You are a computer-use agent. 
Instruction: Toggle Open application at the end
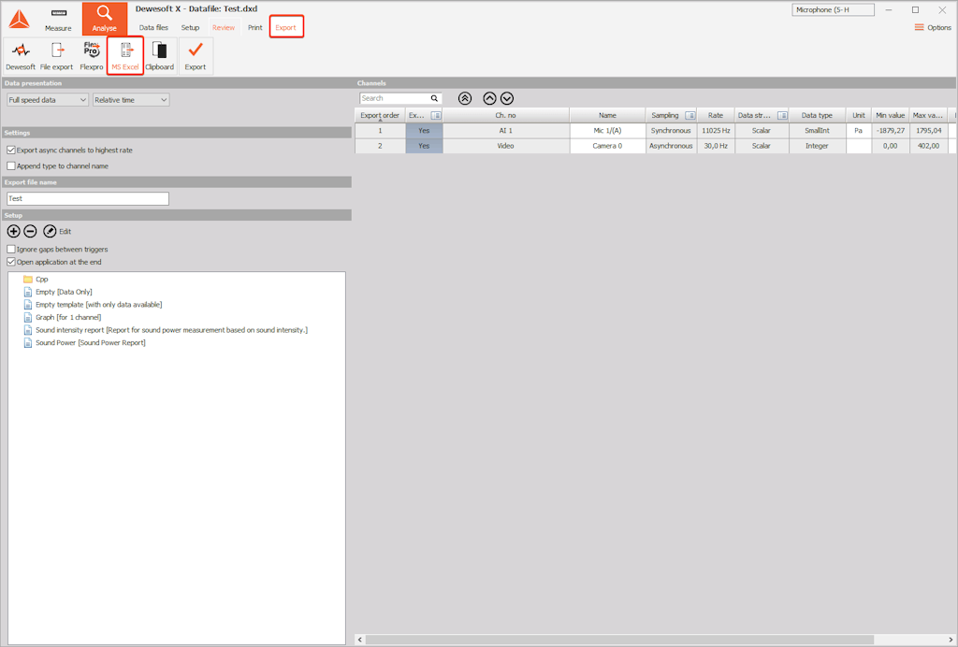coord(11,262)
